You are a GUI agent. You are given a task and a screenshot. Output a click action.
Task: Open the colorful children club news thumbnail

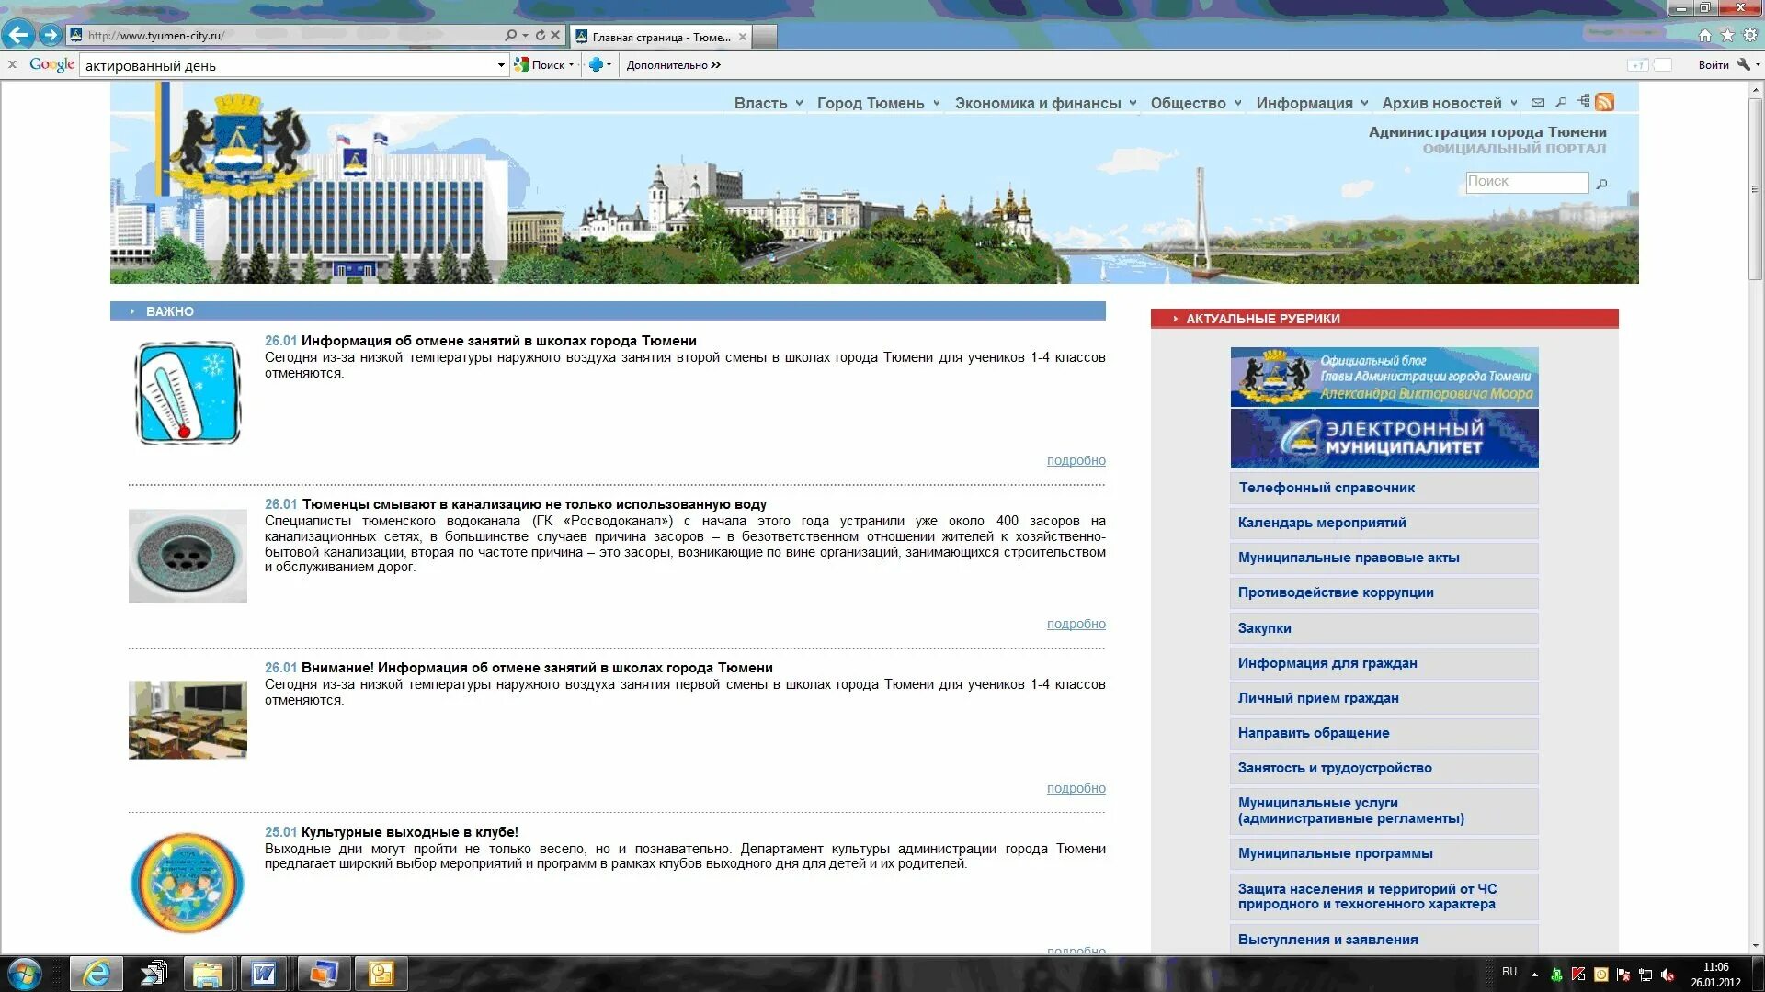188,883
